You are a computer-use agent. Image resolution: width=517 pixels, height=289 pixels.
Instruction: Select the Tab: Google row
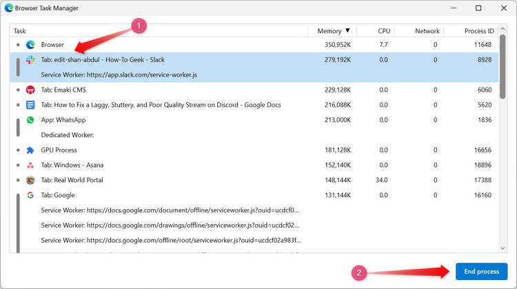tap(254, 195)
